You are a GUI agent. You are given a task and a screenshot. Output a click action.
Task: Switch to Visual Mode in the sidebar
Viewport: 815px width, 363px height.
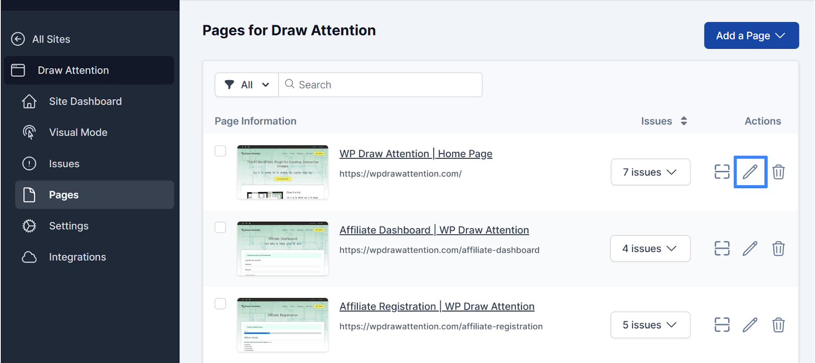[78, 132]
